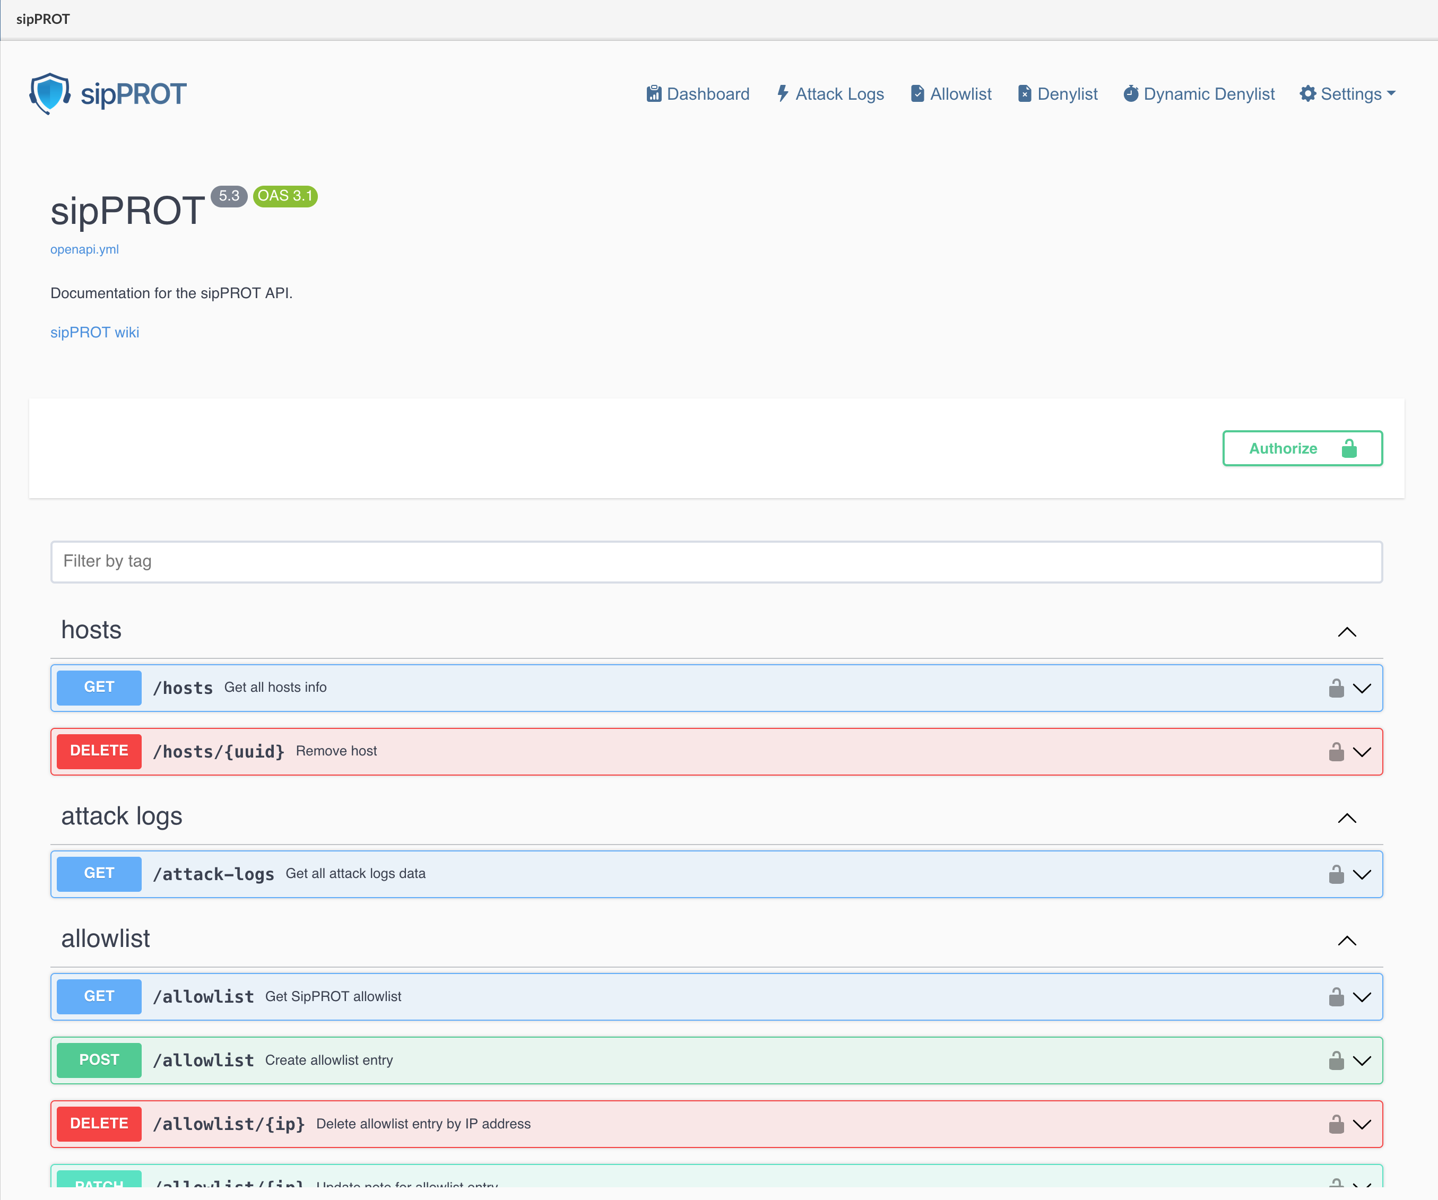Click the lock icon on POST /allowlist
1438x1200 pixels.
(x=1336, y=1060)
